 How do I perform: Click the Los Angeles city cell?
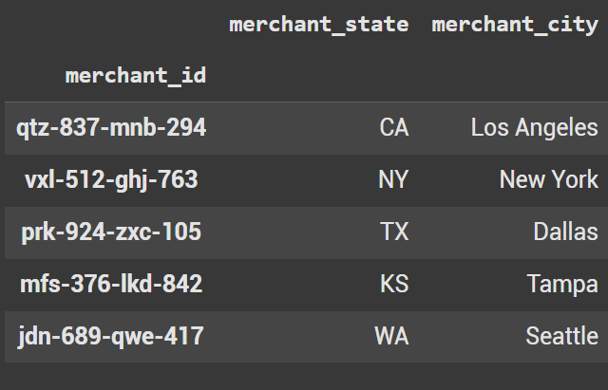[534, 128]
